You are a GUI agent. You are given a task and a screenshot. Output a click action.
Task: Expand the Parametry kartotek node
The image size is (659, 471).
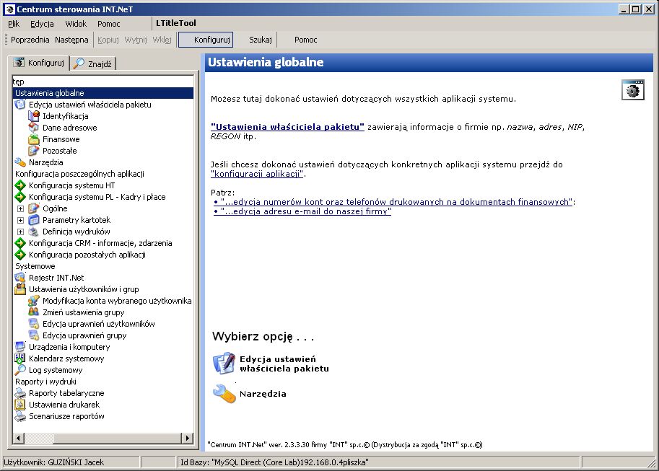point(20,220)
